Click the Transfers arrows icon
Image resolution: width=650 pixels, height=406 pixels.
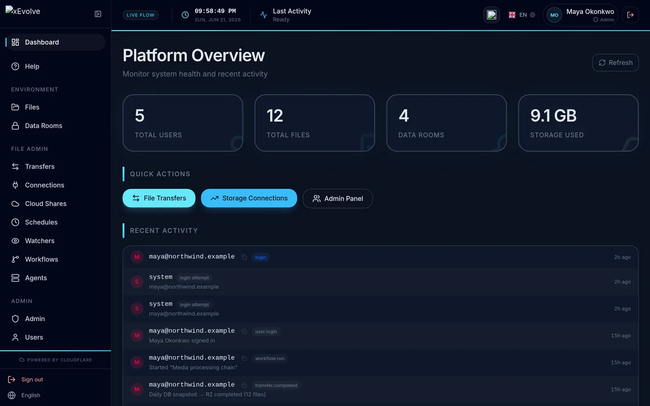coord(15,167)
